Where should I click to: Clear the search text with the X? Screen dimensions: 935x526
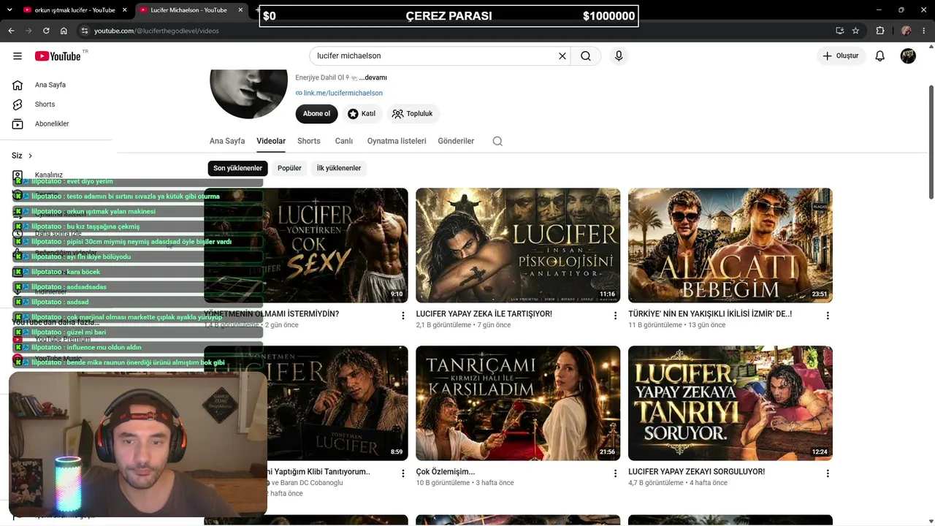pos(562,56)
